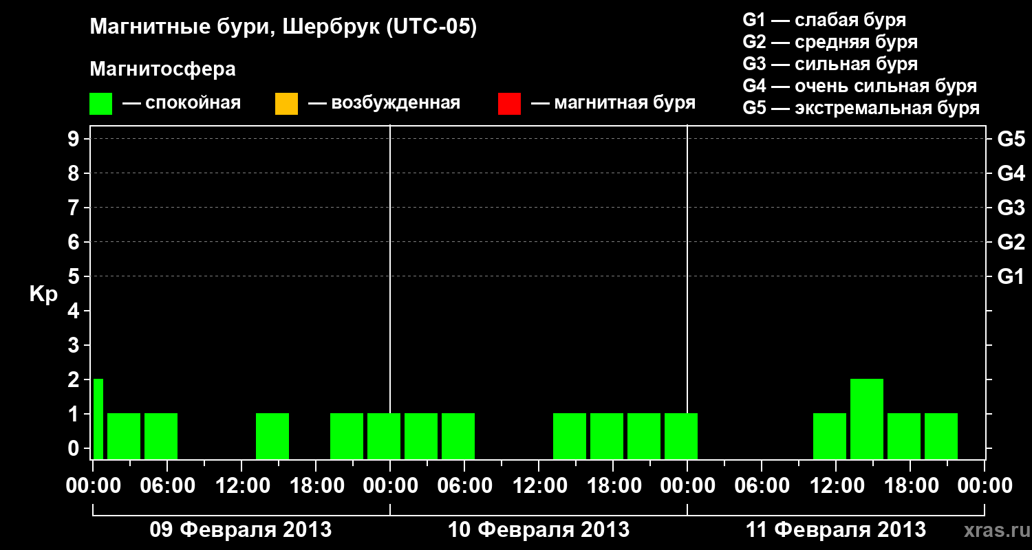
Task: Click the orange 'возбужденная' legend swatch
Action: (286, 104)
